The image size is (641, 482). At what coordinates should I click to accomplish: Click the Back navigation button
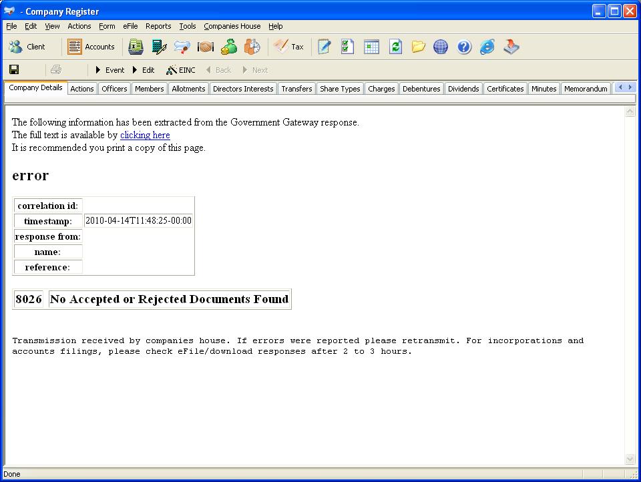[x=219, y=70]
